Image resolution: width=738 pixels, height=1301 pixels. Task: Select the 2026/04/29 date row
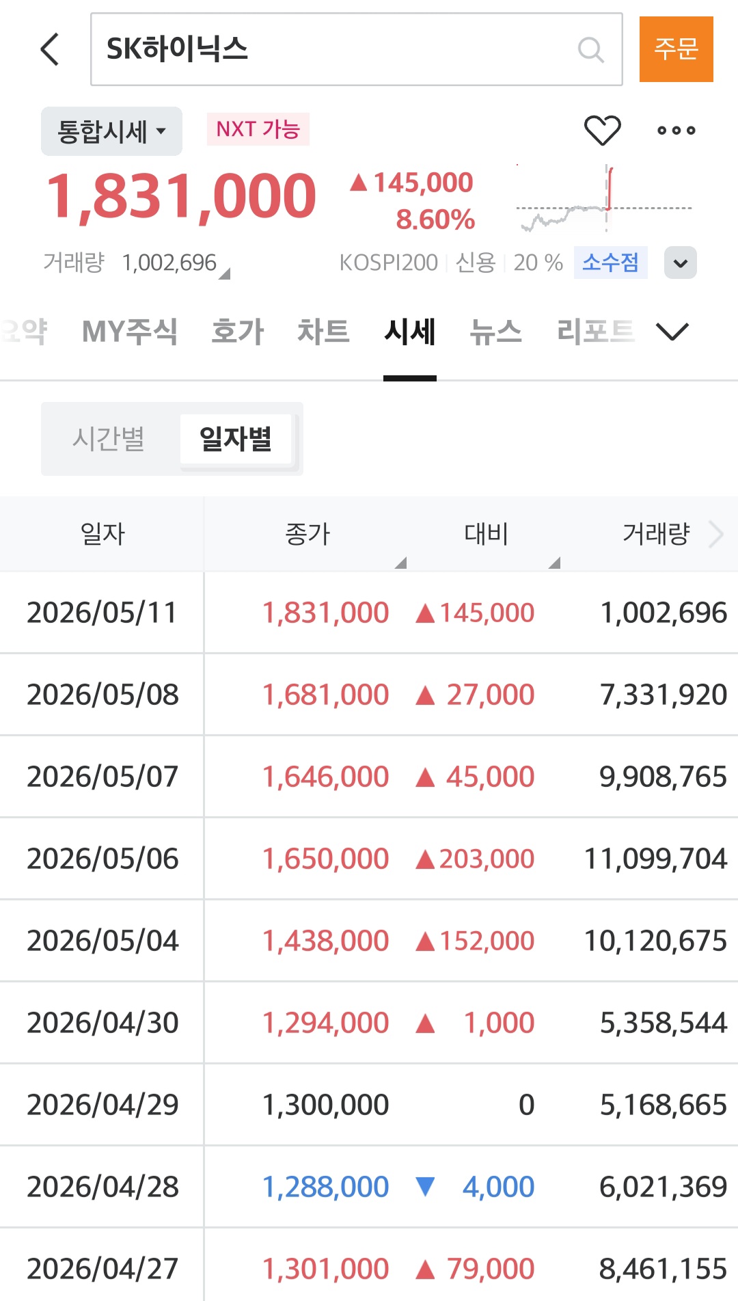[x=369, y=1105]
